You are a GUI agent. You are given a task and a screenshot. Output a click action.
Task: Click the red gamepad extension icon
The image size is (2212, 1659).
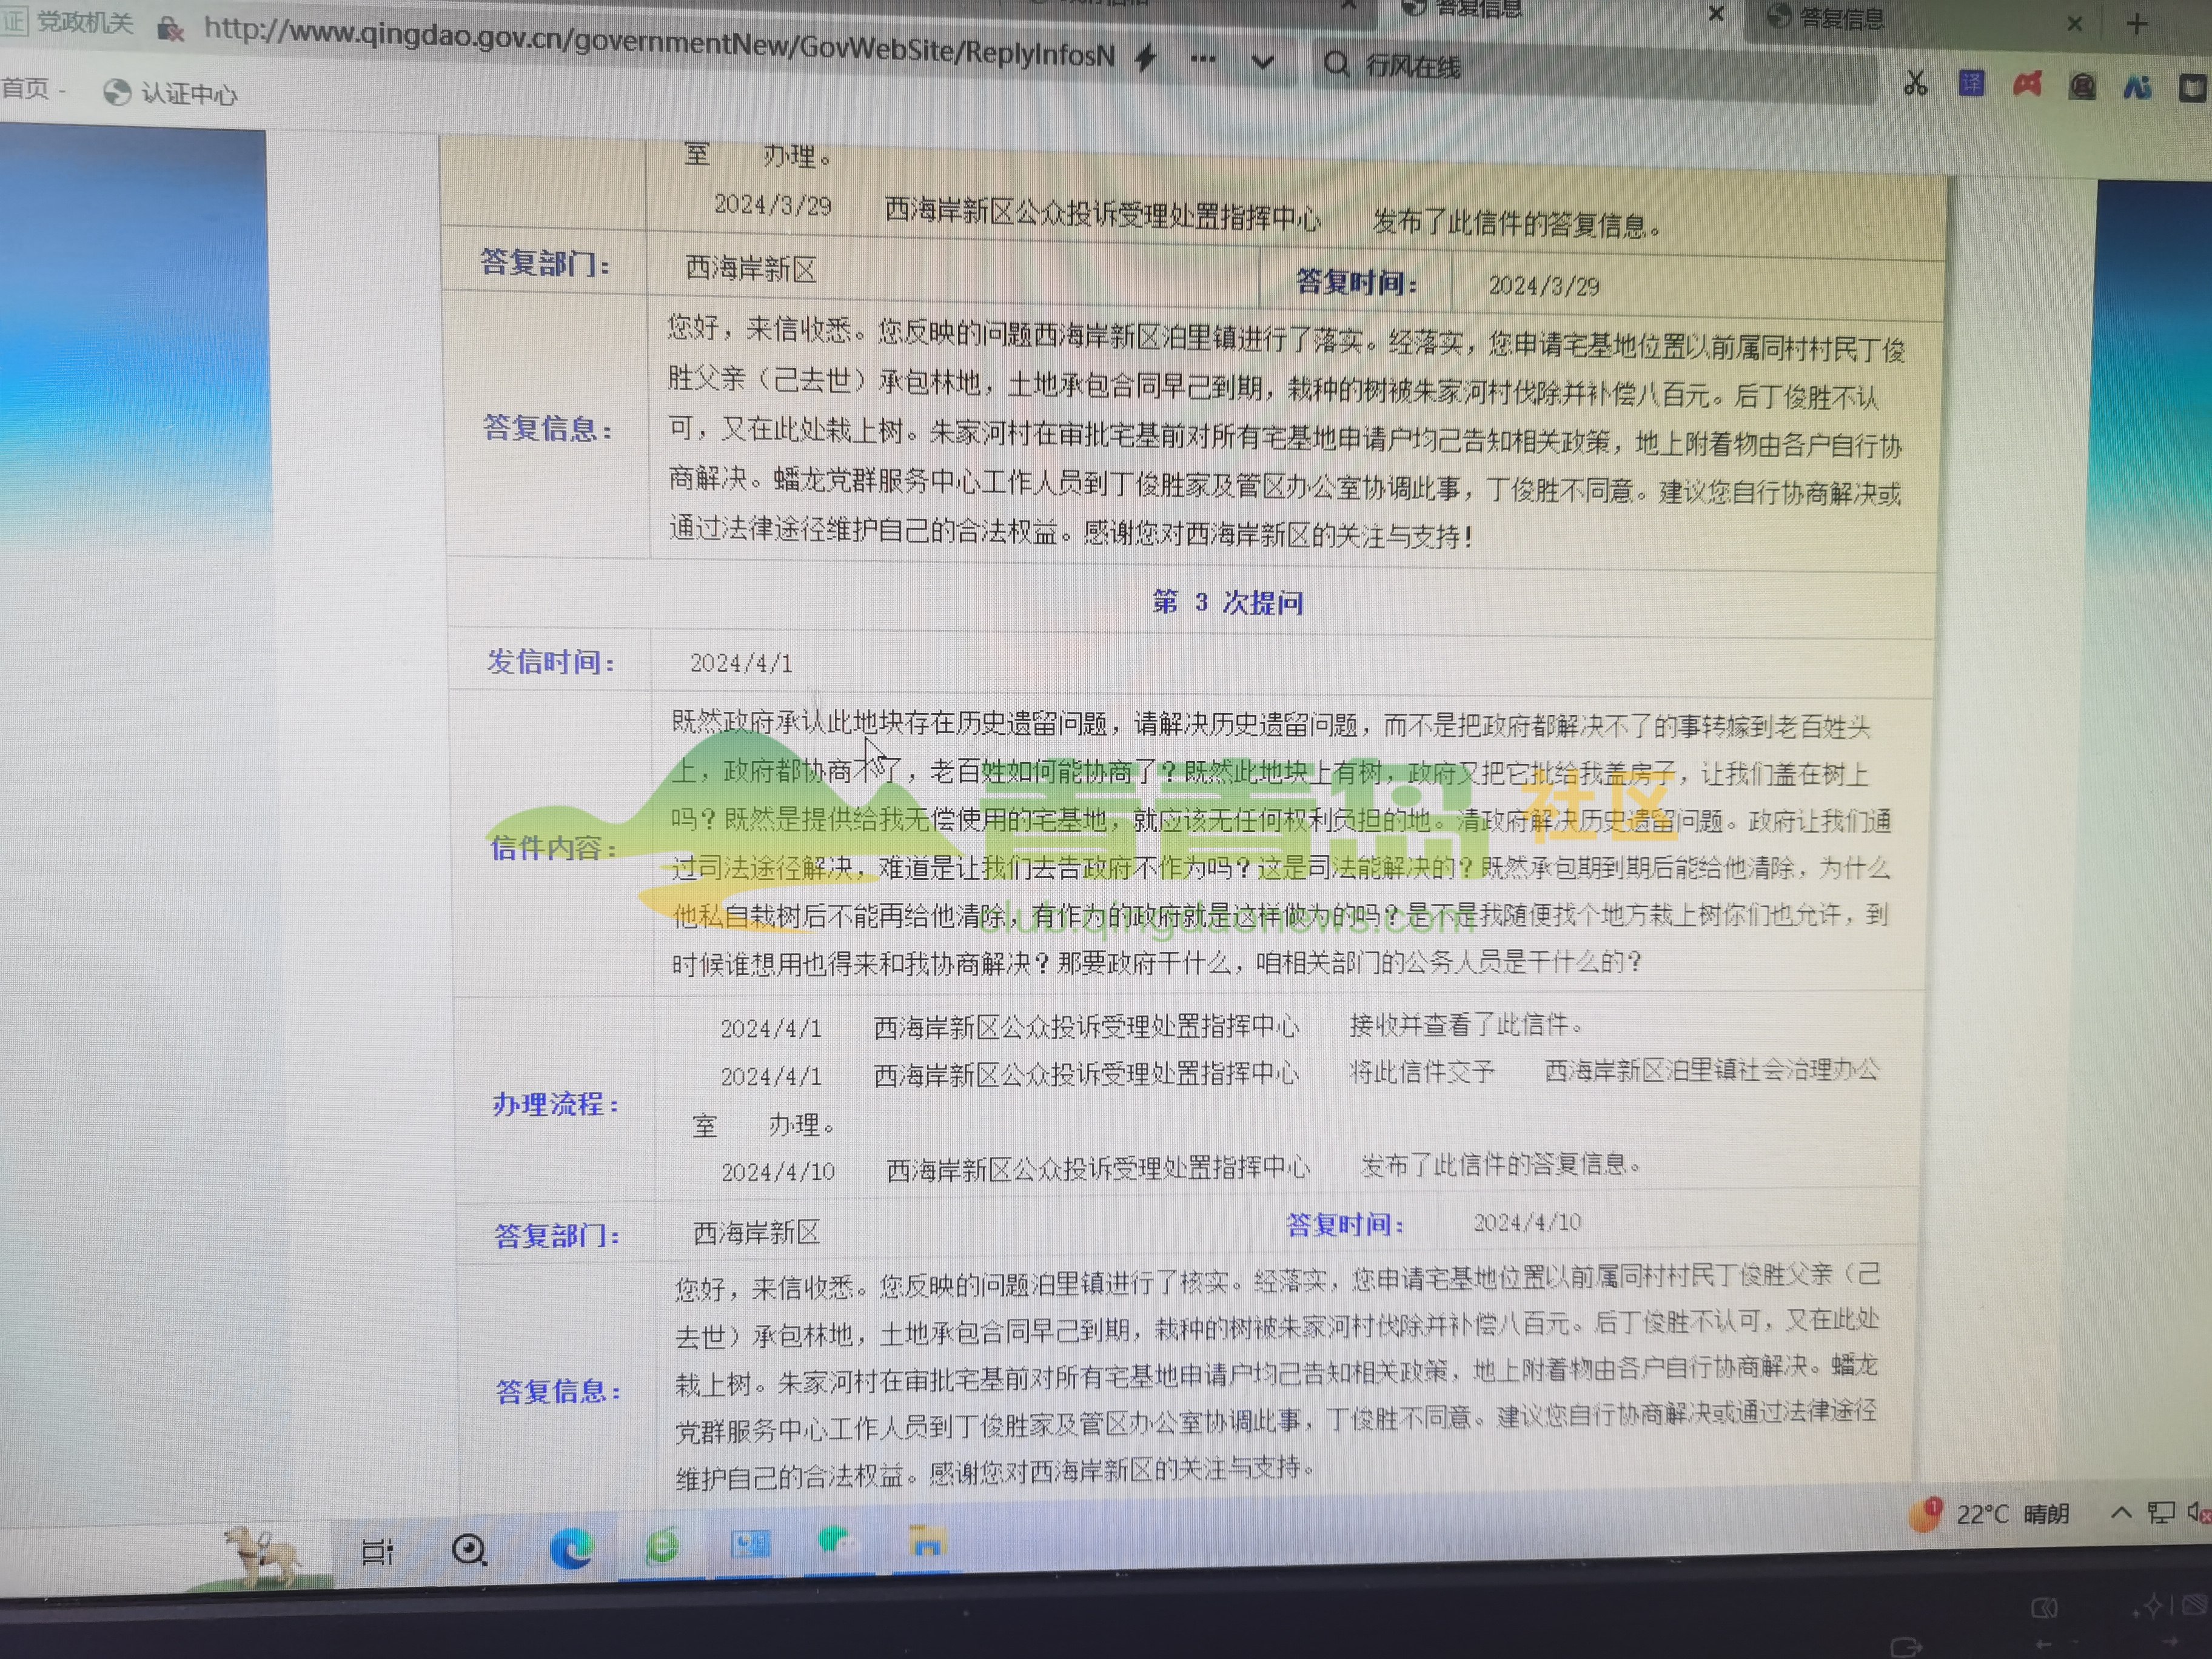2027,85
